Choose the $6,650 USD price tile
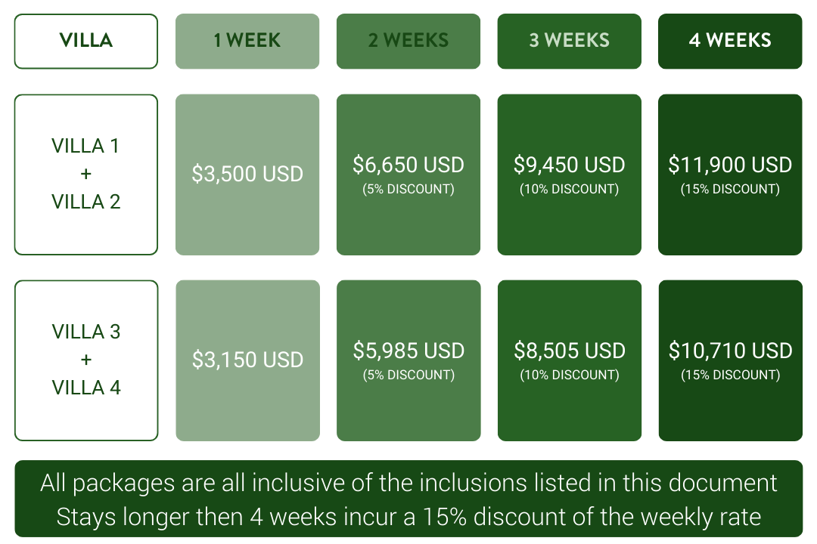 point(408,175)
